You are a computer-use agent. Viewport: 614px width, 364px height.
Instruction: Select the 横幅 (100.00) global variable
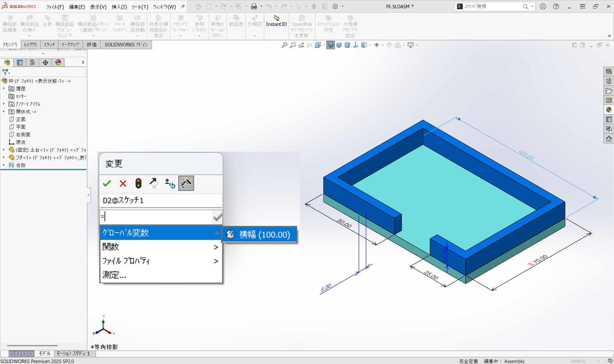[x=259, y=235]
